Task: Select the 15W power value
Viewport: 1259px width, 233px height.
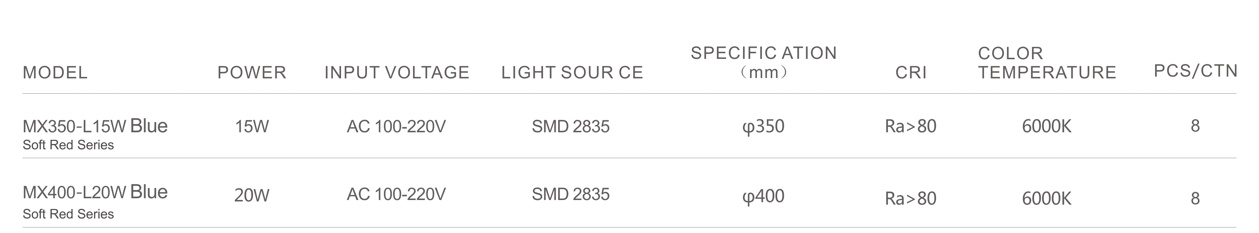Action: (x=252, y=127)
